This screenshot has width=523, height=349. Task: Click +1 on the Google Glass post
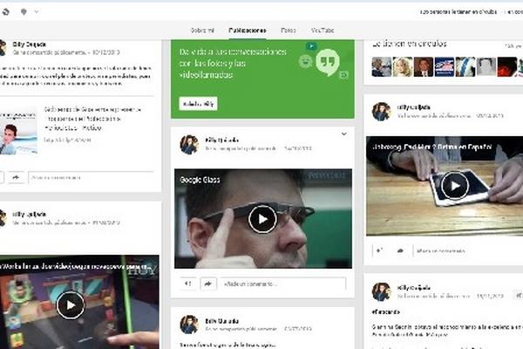(x=187, y=284)
